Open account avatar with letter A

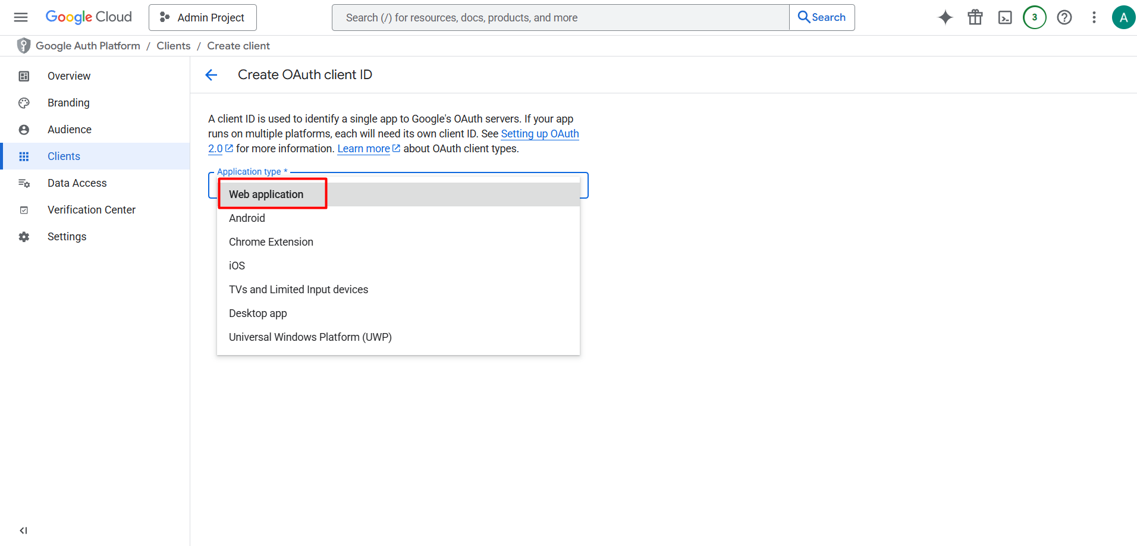pyautogui.click(x=1123, y=17)
